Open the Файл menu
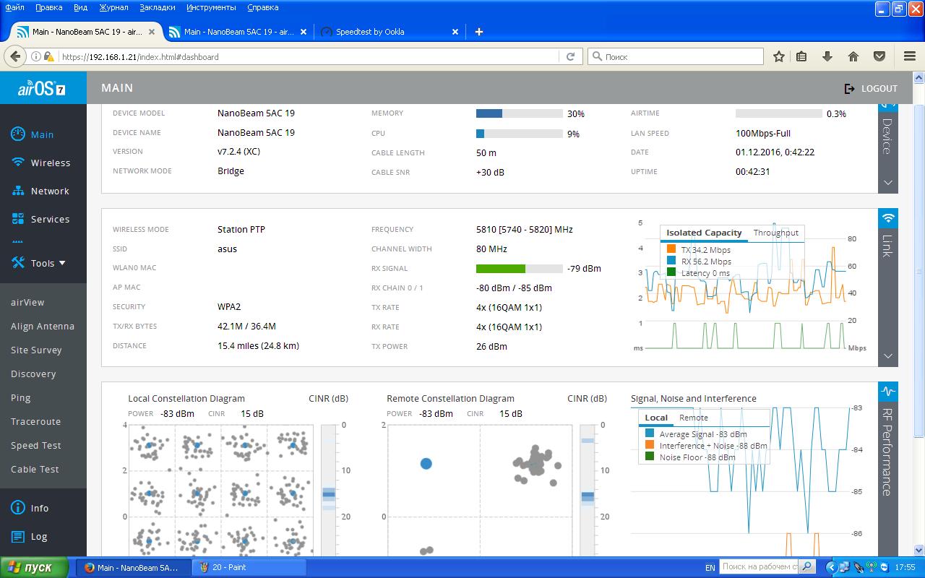The image size is (925, 578). pyautogui.click(x=14, y=7)
